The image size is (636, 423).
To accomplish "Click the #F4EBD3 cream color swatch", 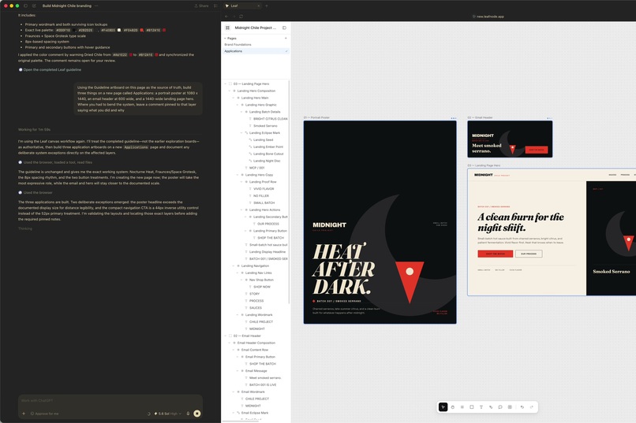I will (x=119, y=30).
